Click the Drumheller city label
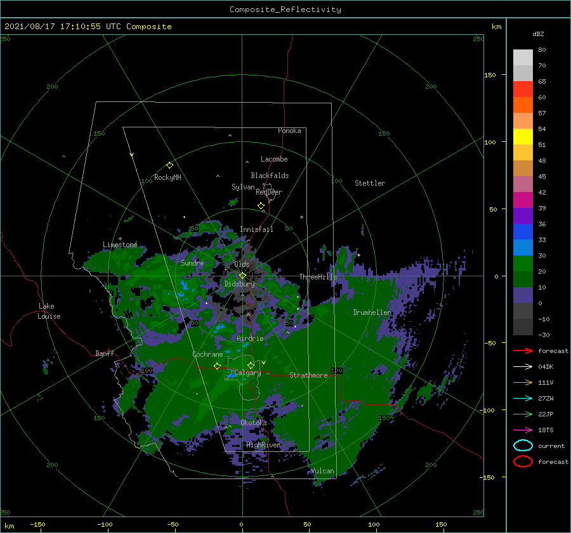 click(x=372, y=312)
